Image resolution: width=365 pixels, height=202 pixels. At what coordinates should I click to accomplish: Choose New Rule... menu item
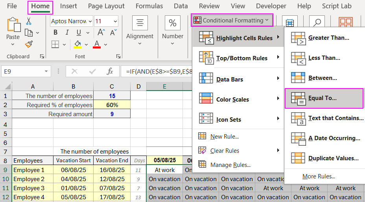pyautogui.click(x=238, y=137)
